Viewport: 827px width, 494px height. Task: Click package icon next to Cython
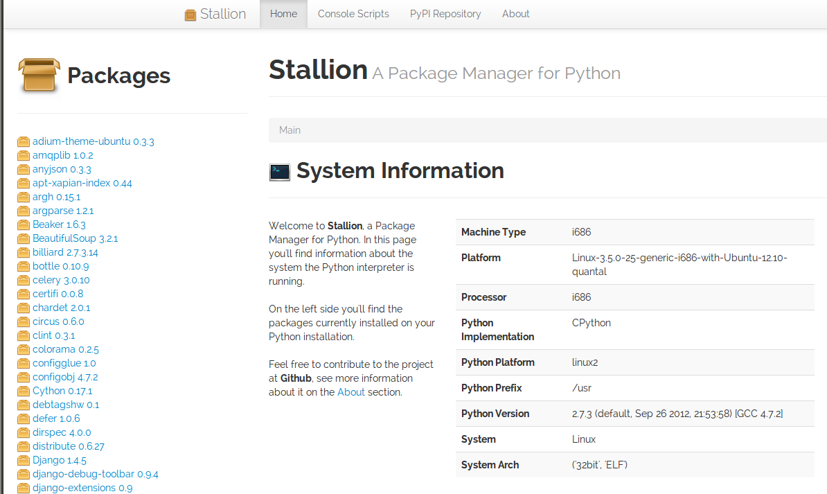24,391
